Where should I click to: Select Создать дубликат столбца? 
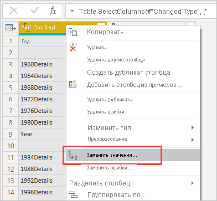pos(128,72)
